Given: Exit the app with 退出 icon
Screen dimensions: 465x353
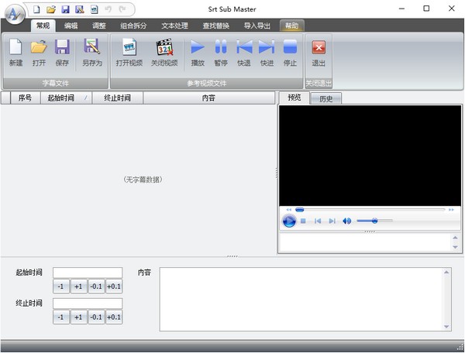Looking at the screenshot, I should click(319, 53).
